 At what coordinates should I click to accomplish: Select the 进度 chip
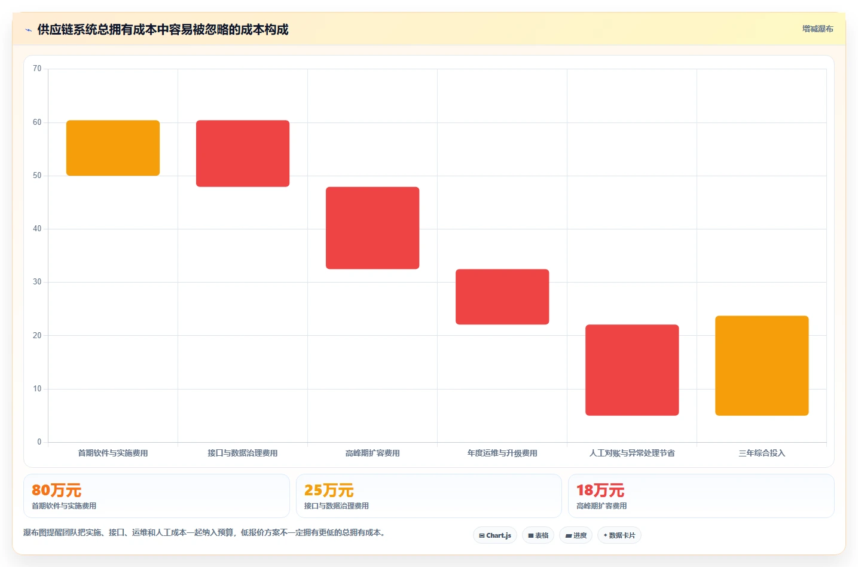576,535
